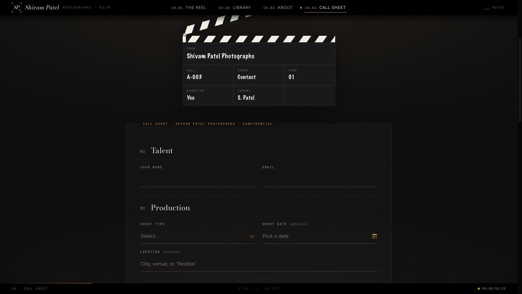Click the sound bars icon beside Muted

tap(487, 8)
